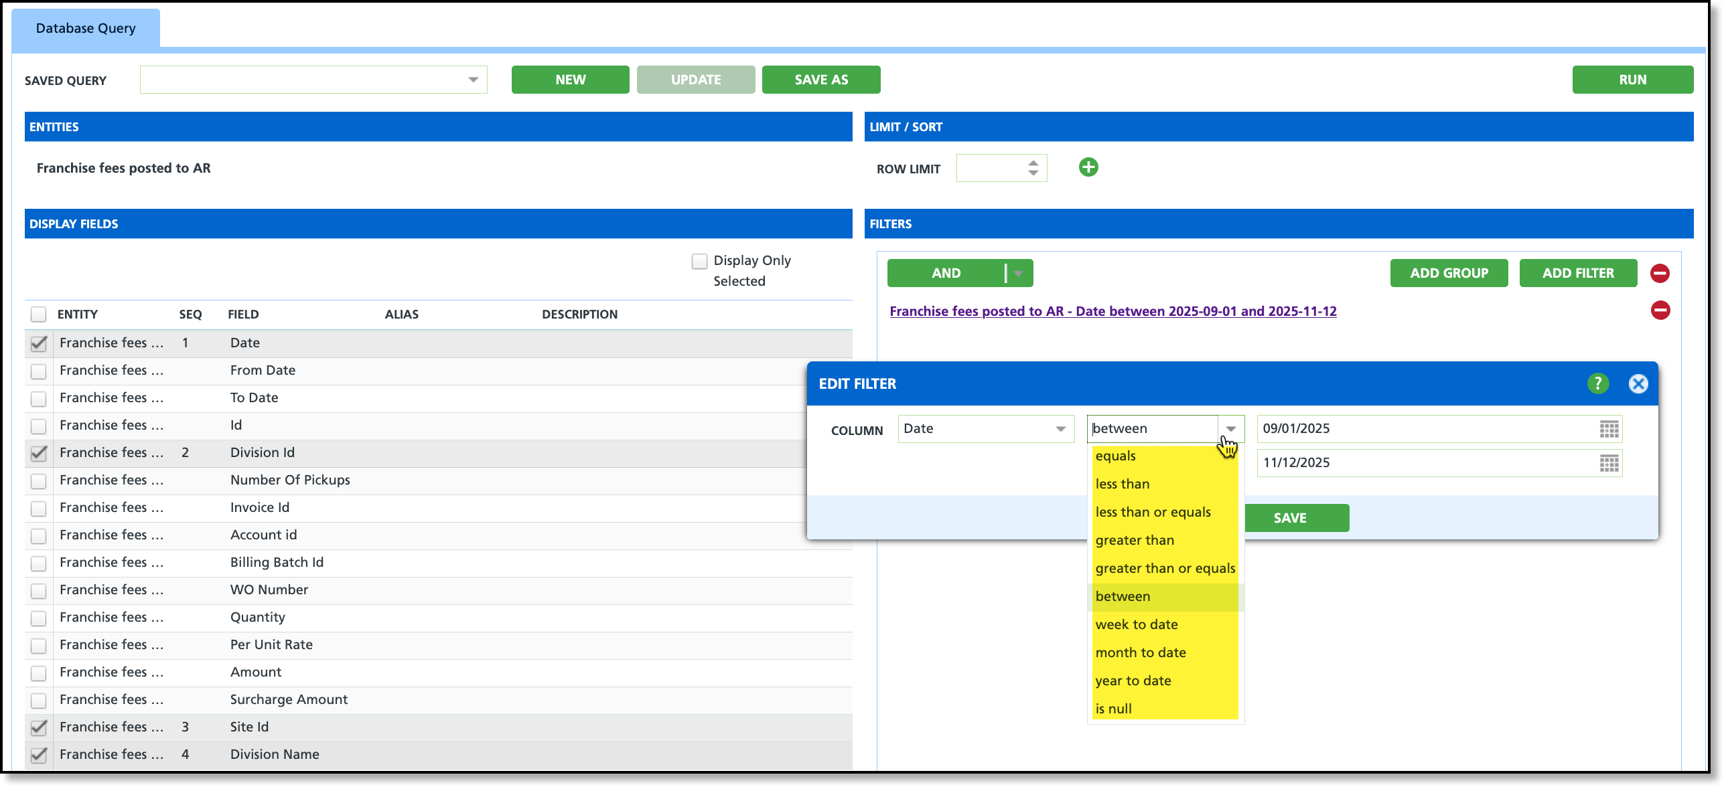The height and width of the screenshot is (787, 1724).
Task: Remove the Franchise fees date filter row
Action: tap(1660, 311)
